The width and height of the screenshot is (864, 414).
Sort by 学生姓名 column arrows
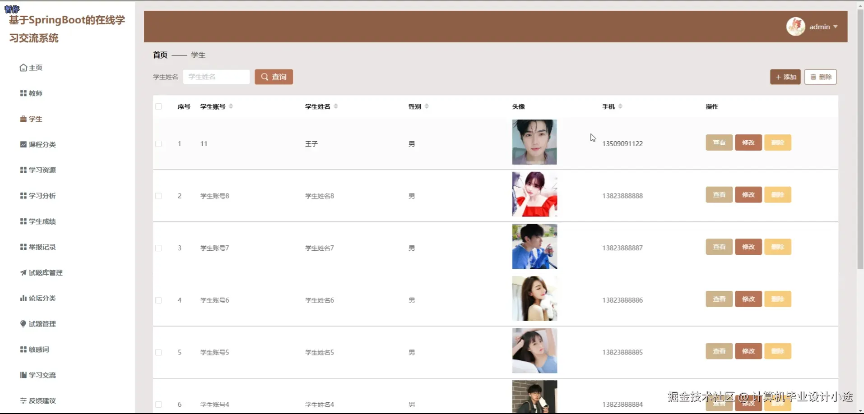336,106
